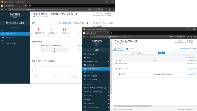Select Sophos Central browser tab in front window
Screen dimensions: 197x111
96,33
